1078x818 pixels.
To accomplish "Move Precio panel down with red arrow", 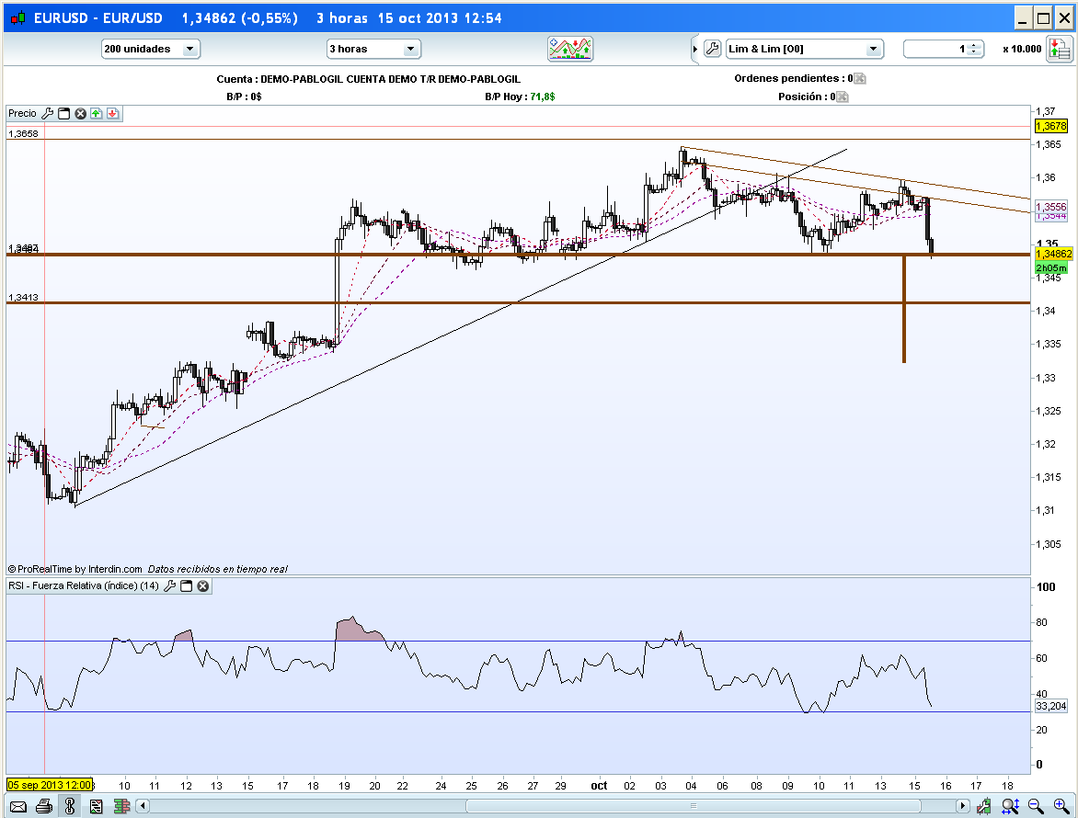I will [112, 113].
